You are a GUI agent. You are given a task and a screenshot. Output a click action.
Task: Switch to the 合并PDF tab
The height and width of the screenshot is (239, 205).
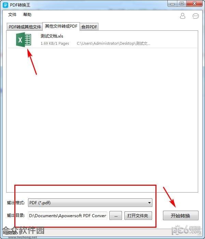[89, 27]
